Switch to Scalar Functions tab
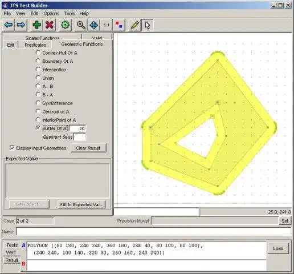This screenshot has width=294, height=274. [43, 38]
